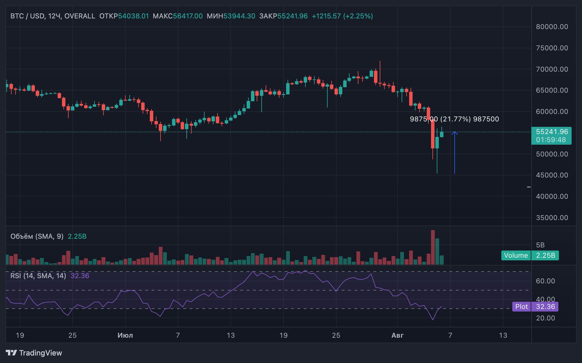This screenshot has height=363, width=582.
Task: Click the +1215.57 (+2.25%) change value
Action: click(x=342, y=16)
